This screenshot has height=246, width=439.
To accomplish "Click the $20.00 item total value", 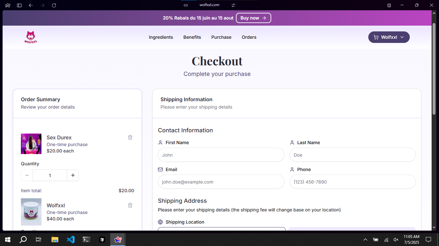I will click(126, 191).
